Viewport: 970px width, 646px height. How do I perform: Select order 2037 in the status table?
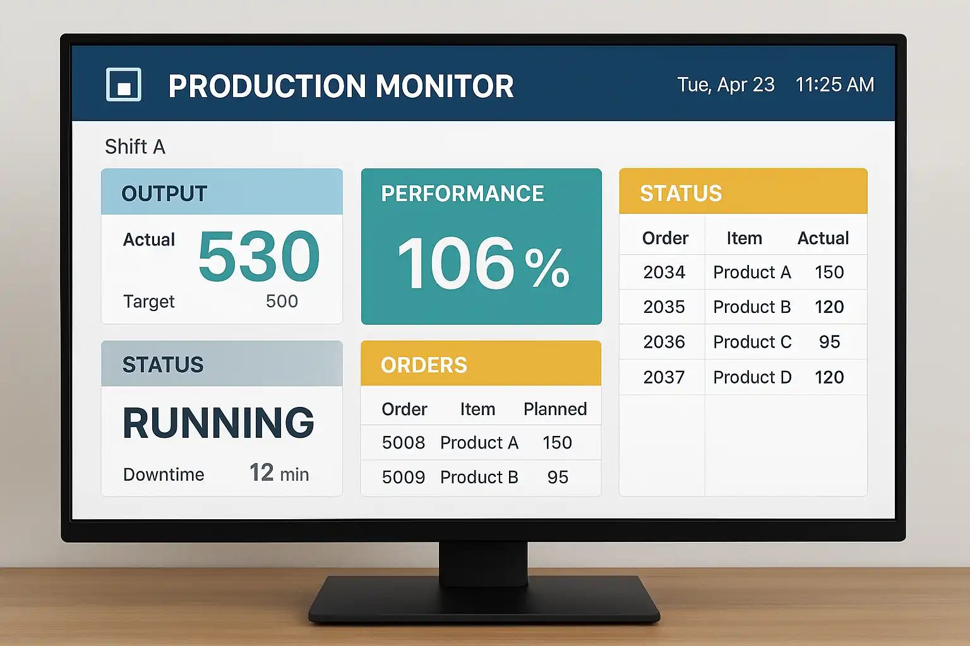point(664,377)
